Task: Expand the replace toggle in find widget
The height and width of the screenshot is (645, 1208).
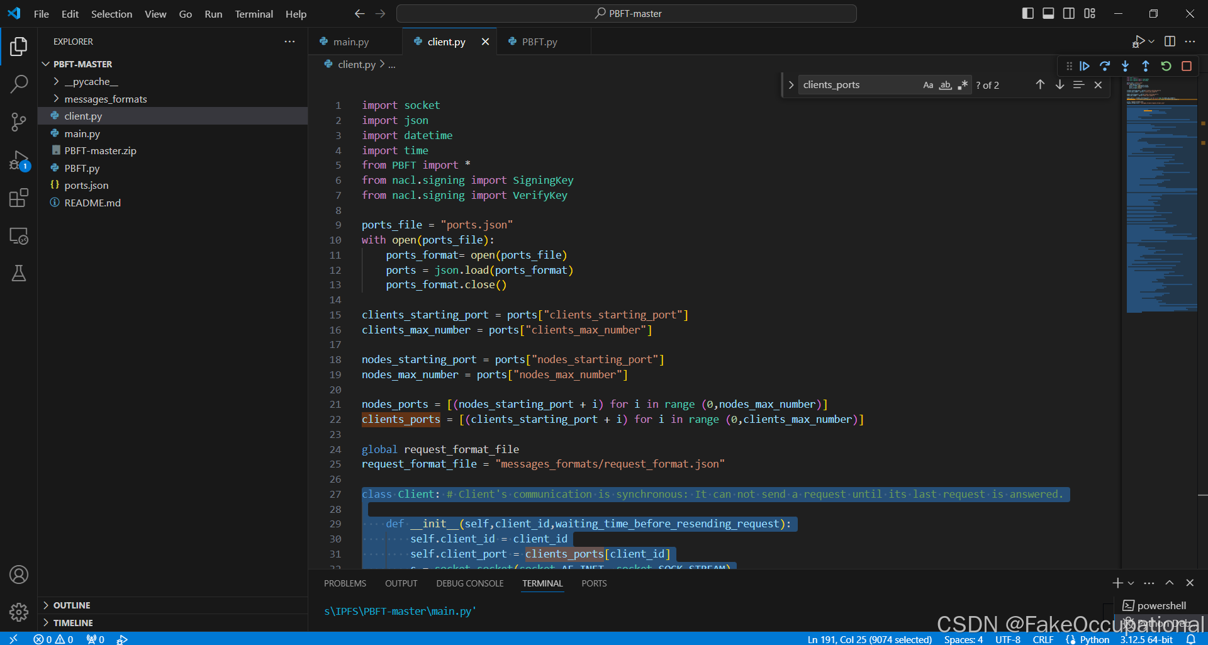Action: click(x=791, y=85)
